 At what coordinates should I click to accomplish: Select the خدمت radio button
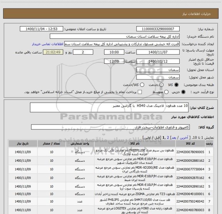click(161, 85)
